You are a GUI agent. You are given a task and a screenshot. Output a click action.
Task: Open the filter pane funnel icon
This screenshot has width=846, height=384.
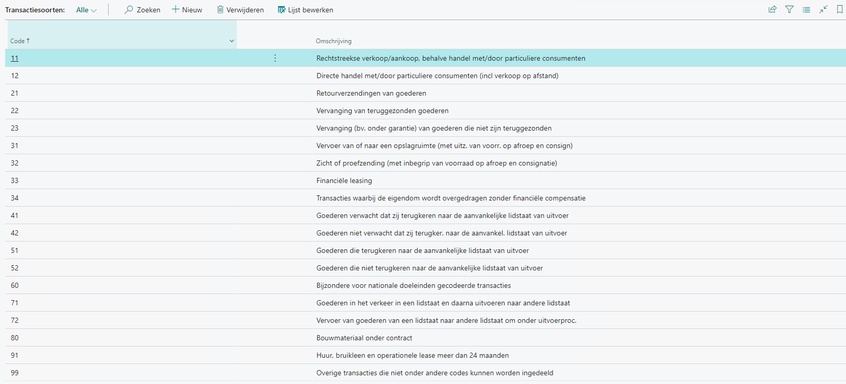point(789,9)
